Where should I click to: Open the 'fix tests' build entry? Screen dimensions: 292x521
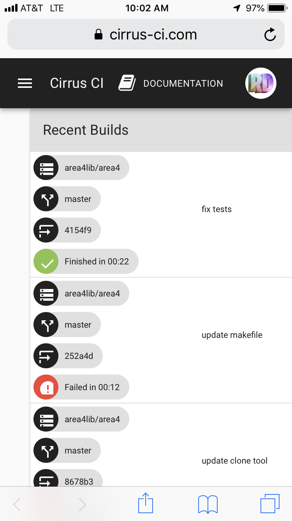(x=216, y=209)
